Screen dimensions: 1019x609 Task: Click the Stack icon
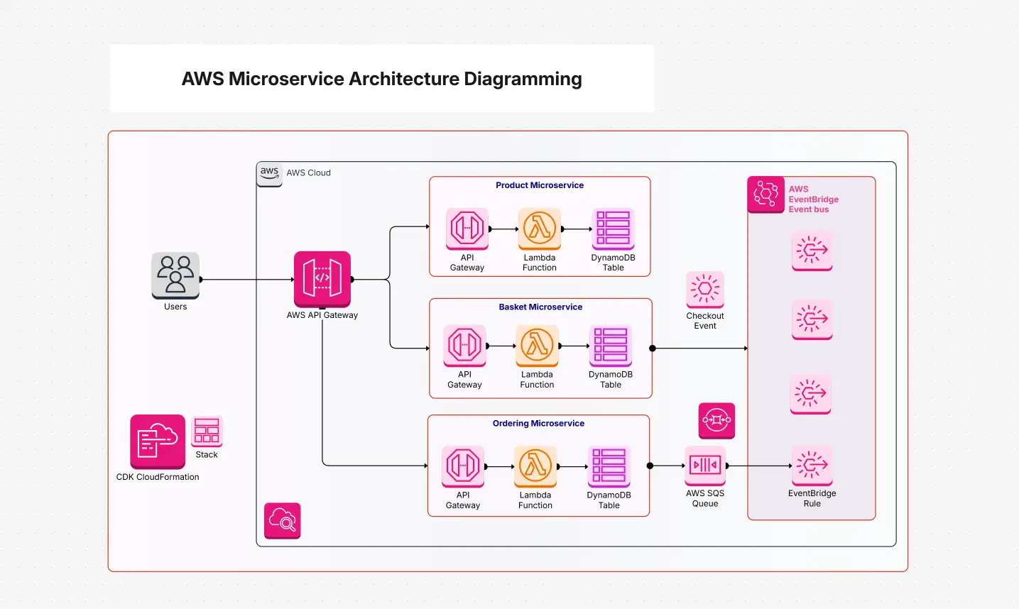coord(207,432)
